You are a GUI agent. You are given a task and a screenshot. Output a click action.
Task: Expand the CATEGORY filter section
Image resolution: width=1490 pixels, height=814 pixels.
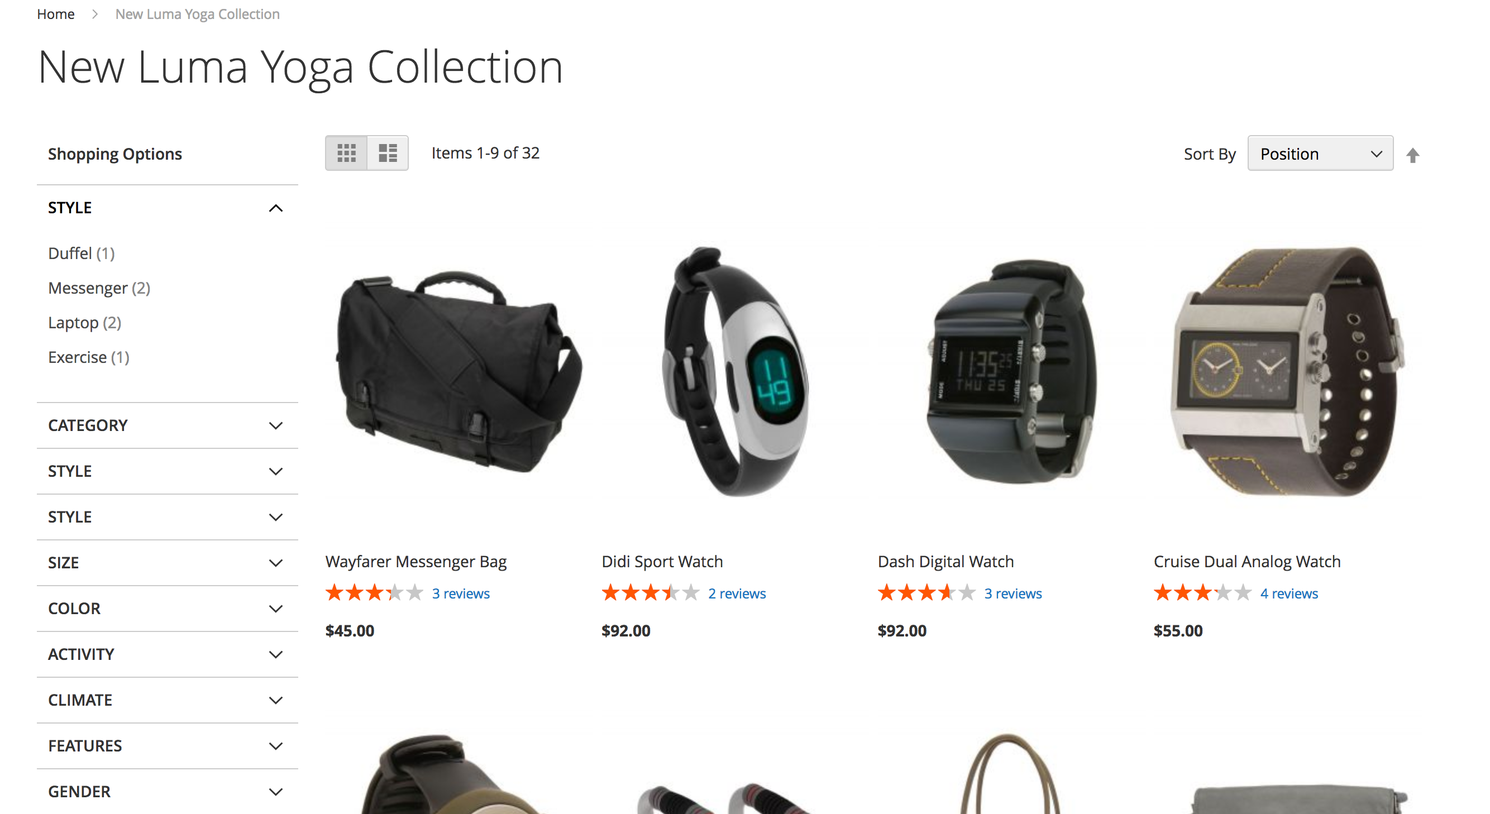[167, 426]
